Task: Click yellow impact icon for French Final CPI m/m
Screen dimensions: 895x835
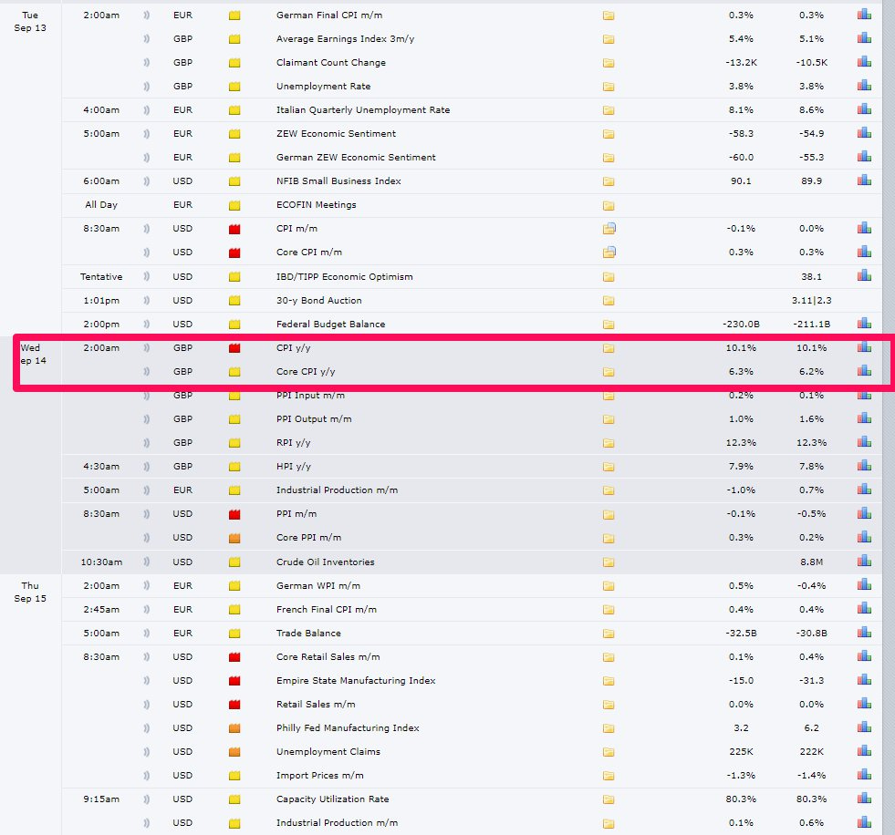Action: pyautogui.click(x=234, y=610)
